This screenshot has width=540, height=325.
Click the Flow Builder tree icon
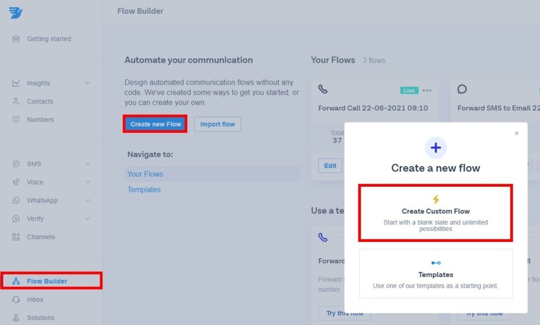pos(16,281)
